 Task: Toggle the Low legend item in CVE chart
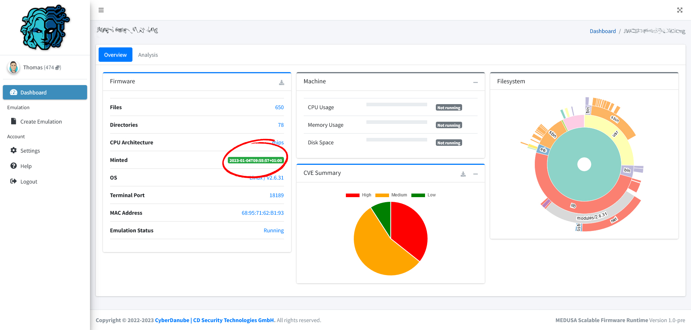pyautogui.click(x=423, y=195)
